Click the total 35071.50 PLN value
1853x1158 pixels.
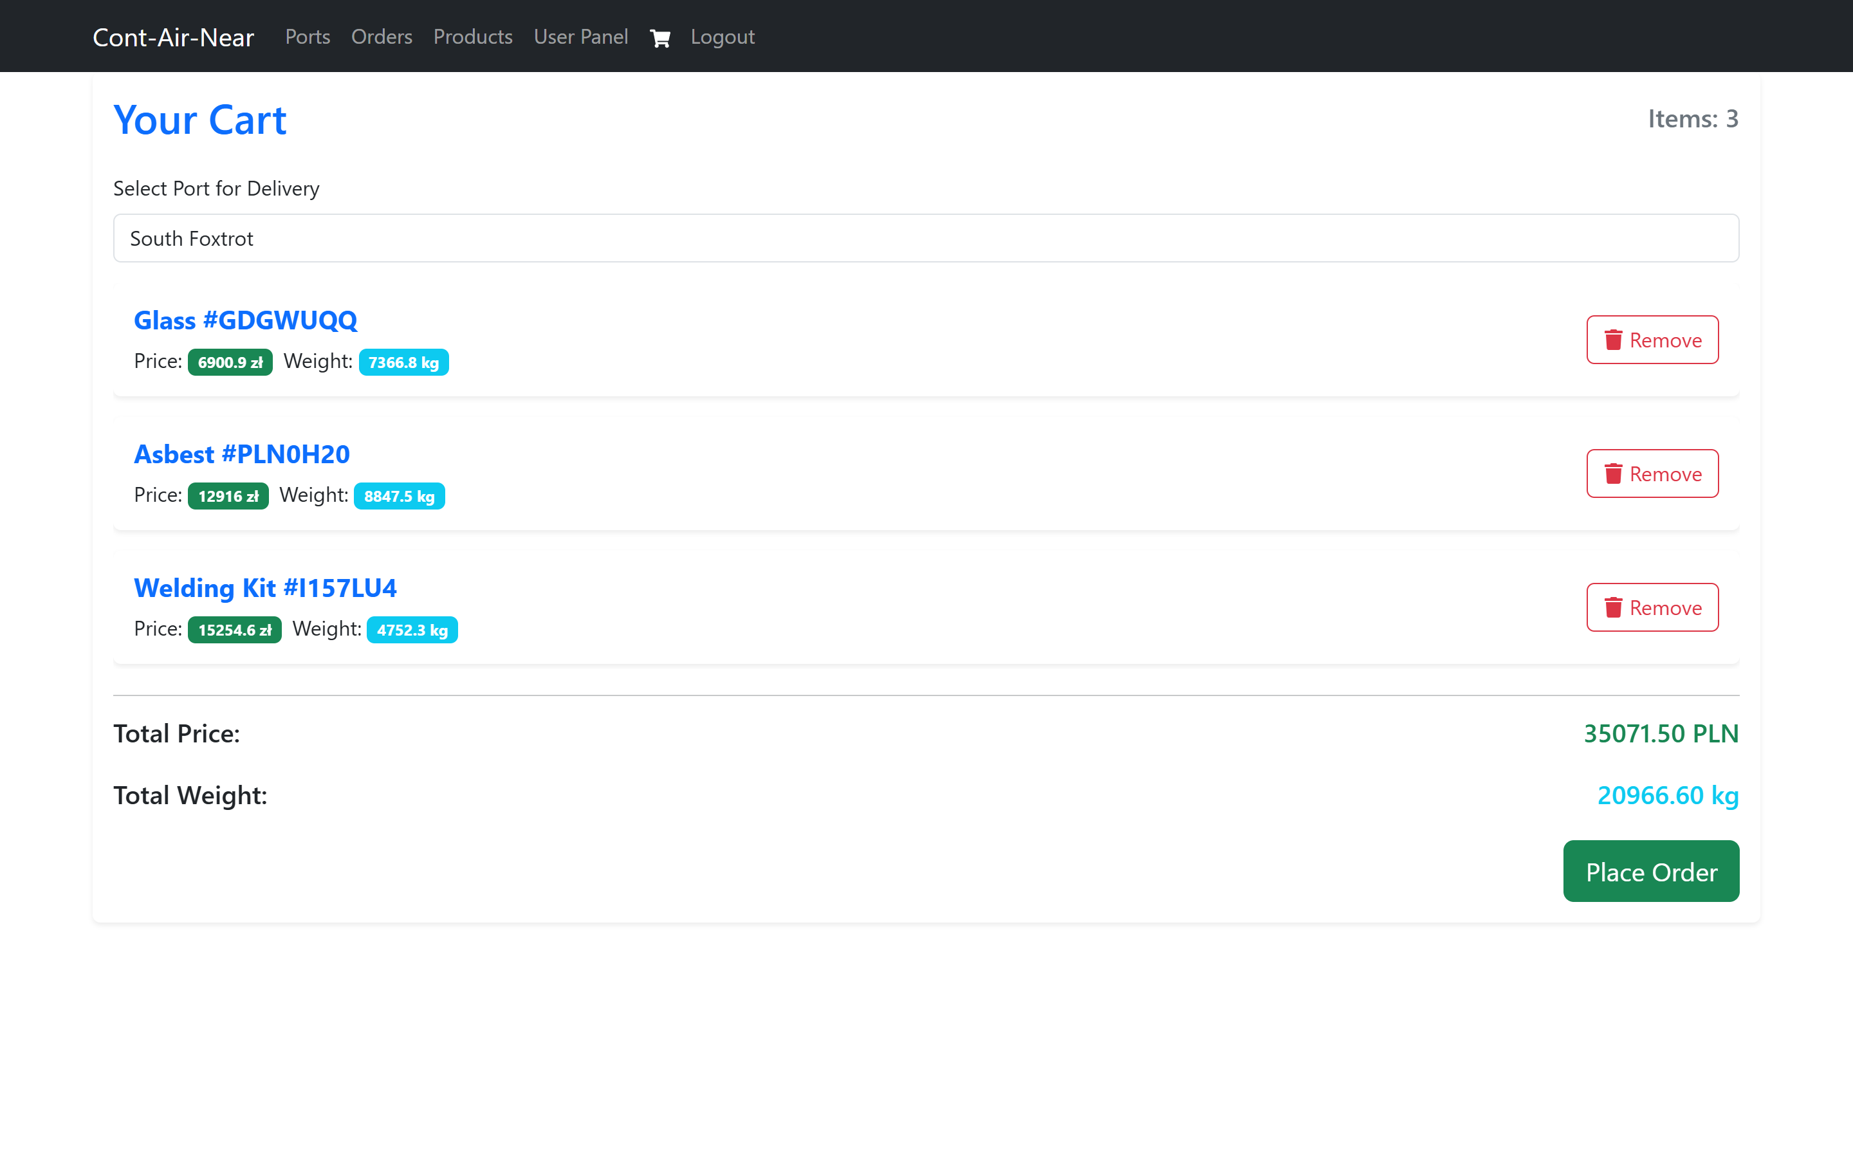coord(1661,733)
